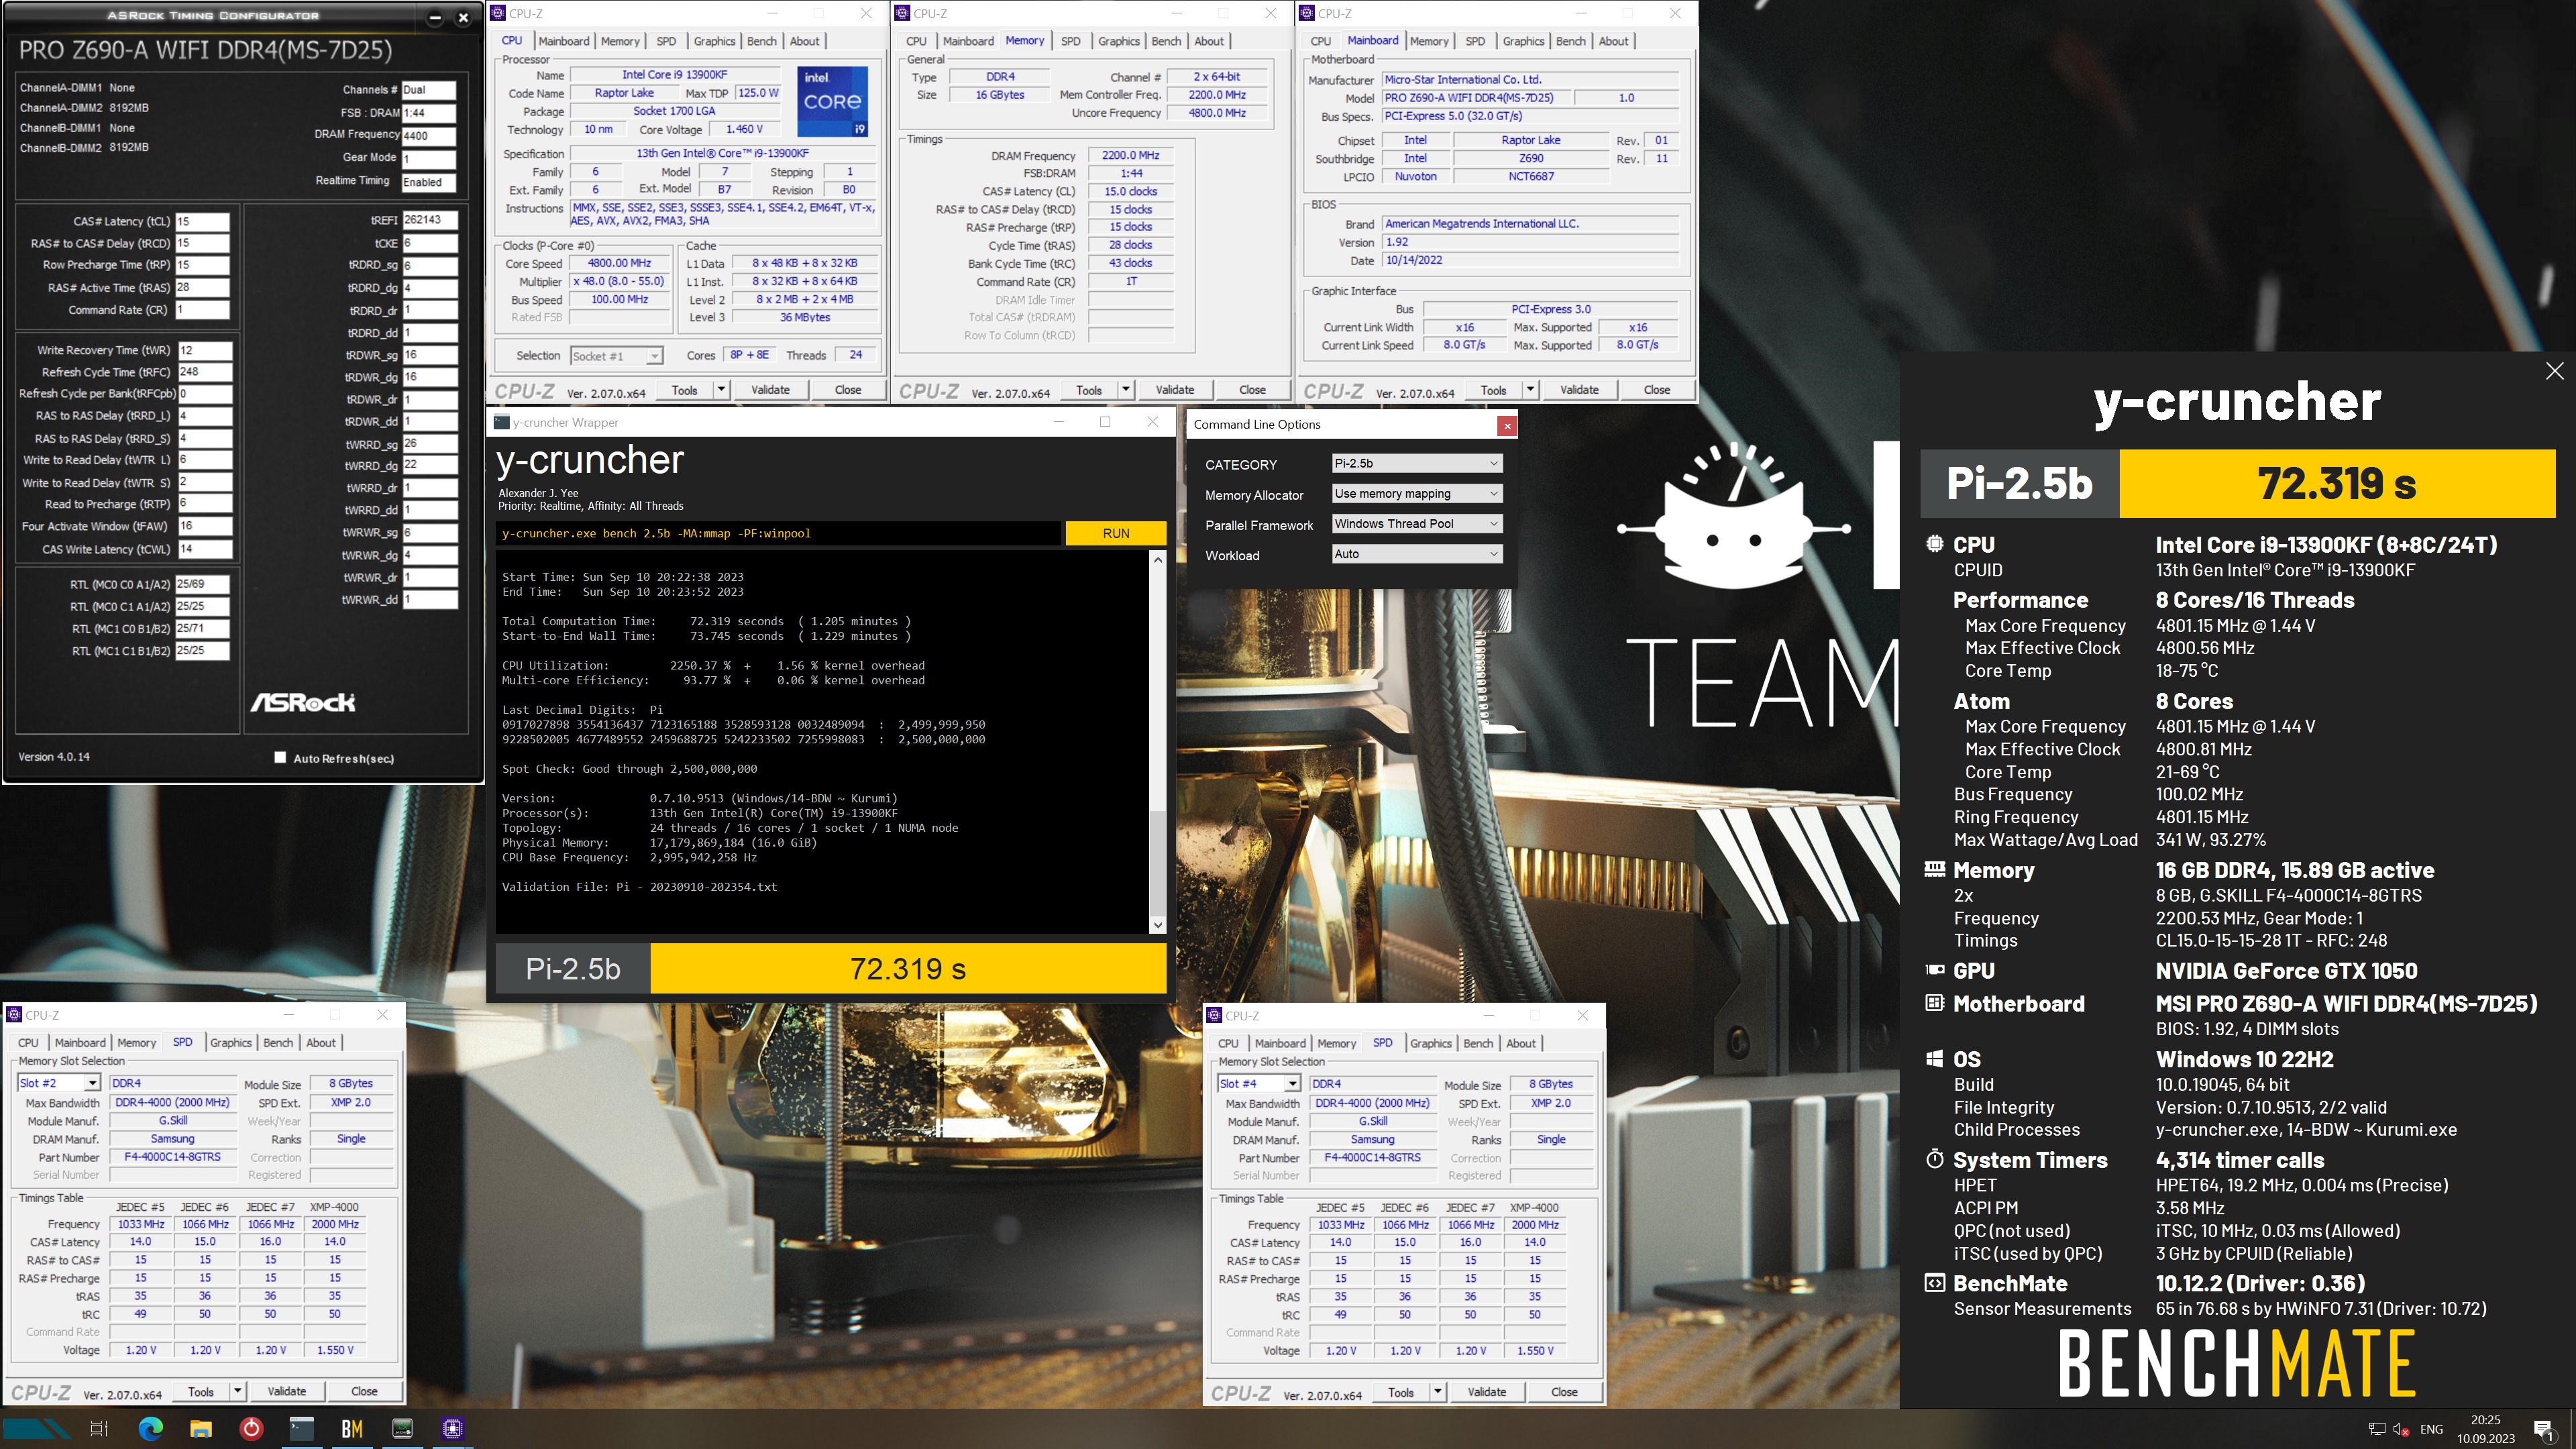The width and height of the screenshot is (2576, 1449).
Task: Minimize the ASRock Timing Configurator window
Action: 434,17
